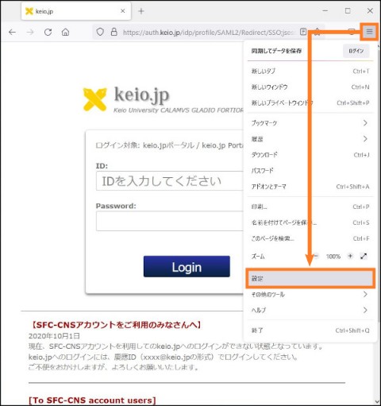
Task: Select ダウンロード menu entry
Action: (x=310, y=155)
